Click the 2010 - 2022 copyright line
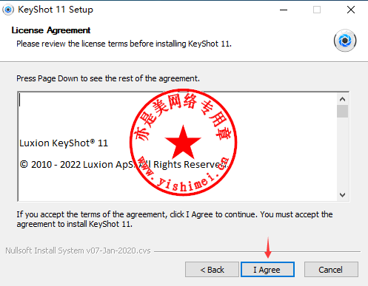This screenshot has height=286, width=368. tap(124, 164)
